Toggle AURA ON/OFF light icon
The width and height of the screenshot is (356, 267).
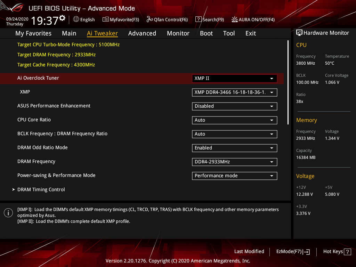coord(235,19)
